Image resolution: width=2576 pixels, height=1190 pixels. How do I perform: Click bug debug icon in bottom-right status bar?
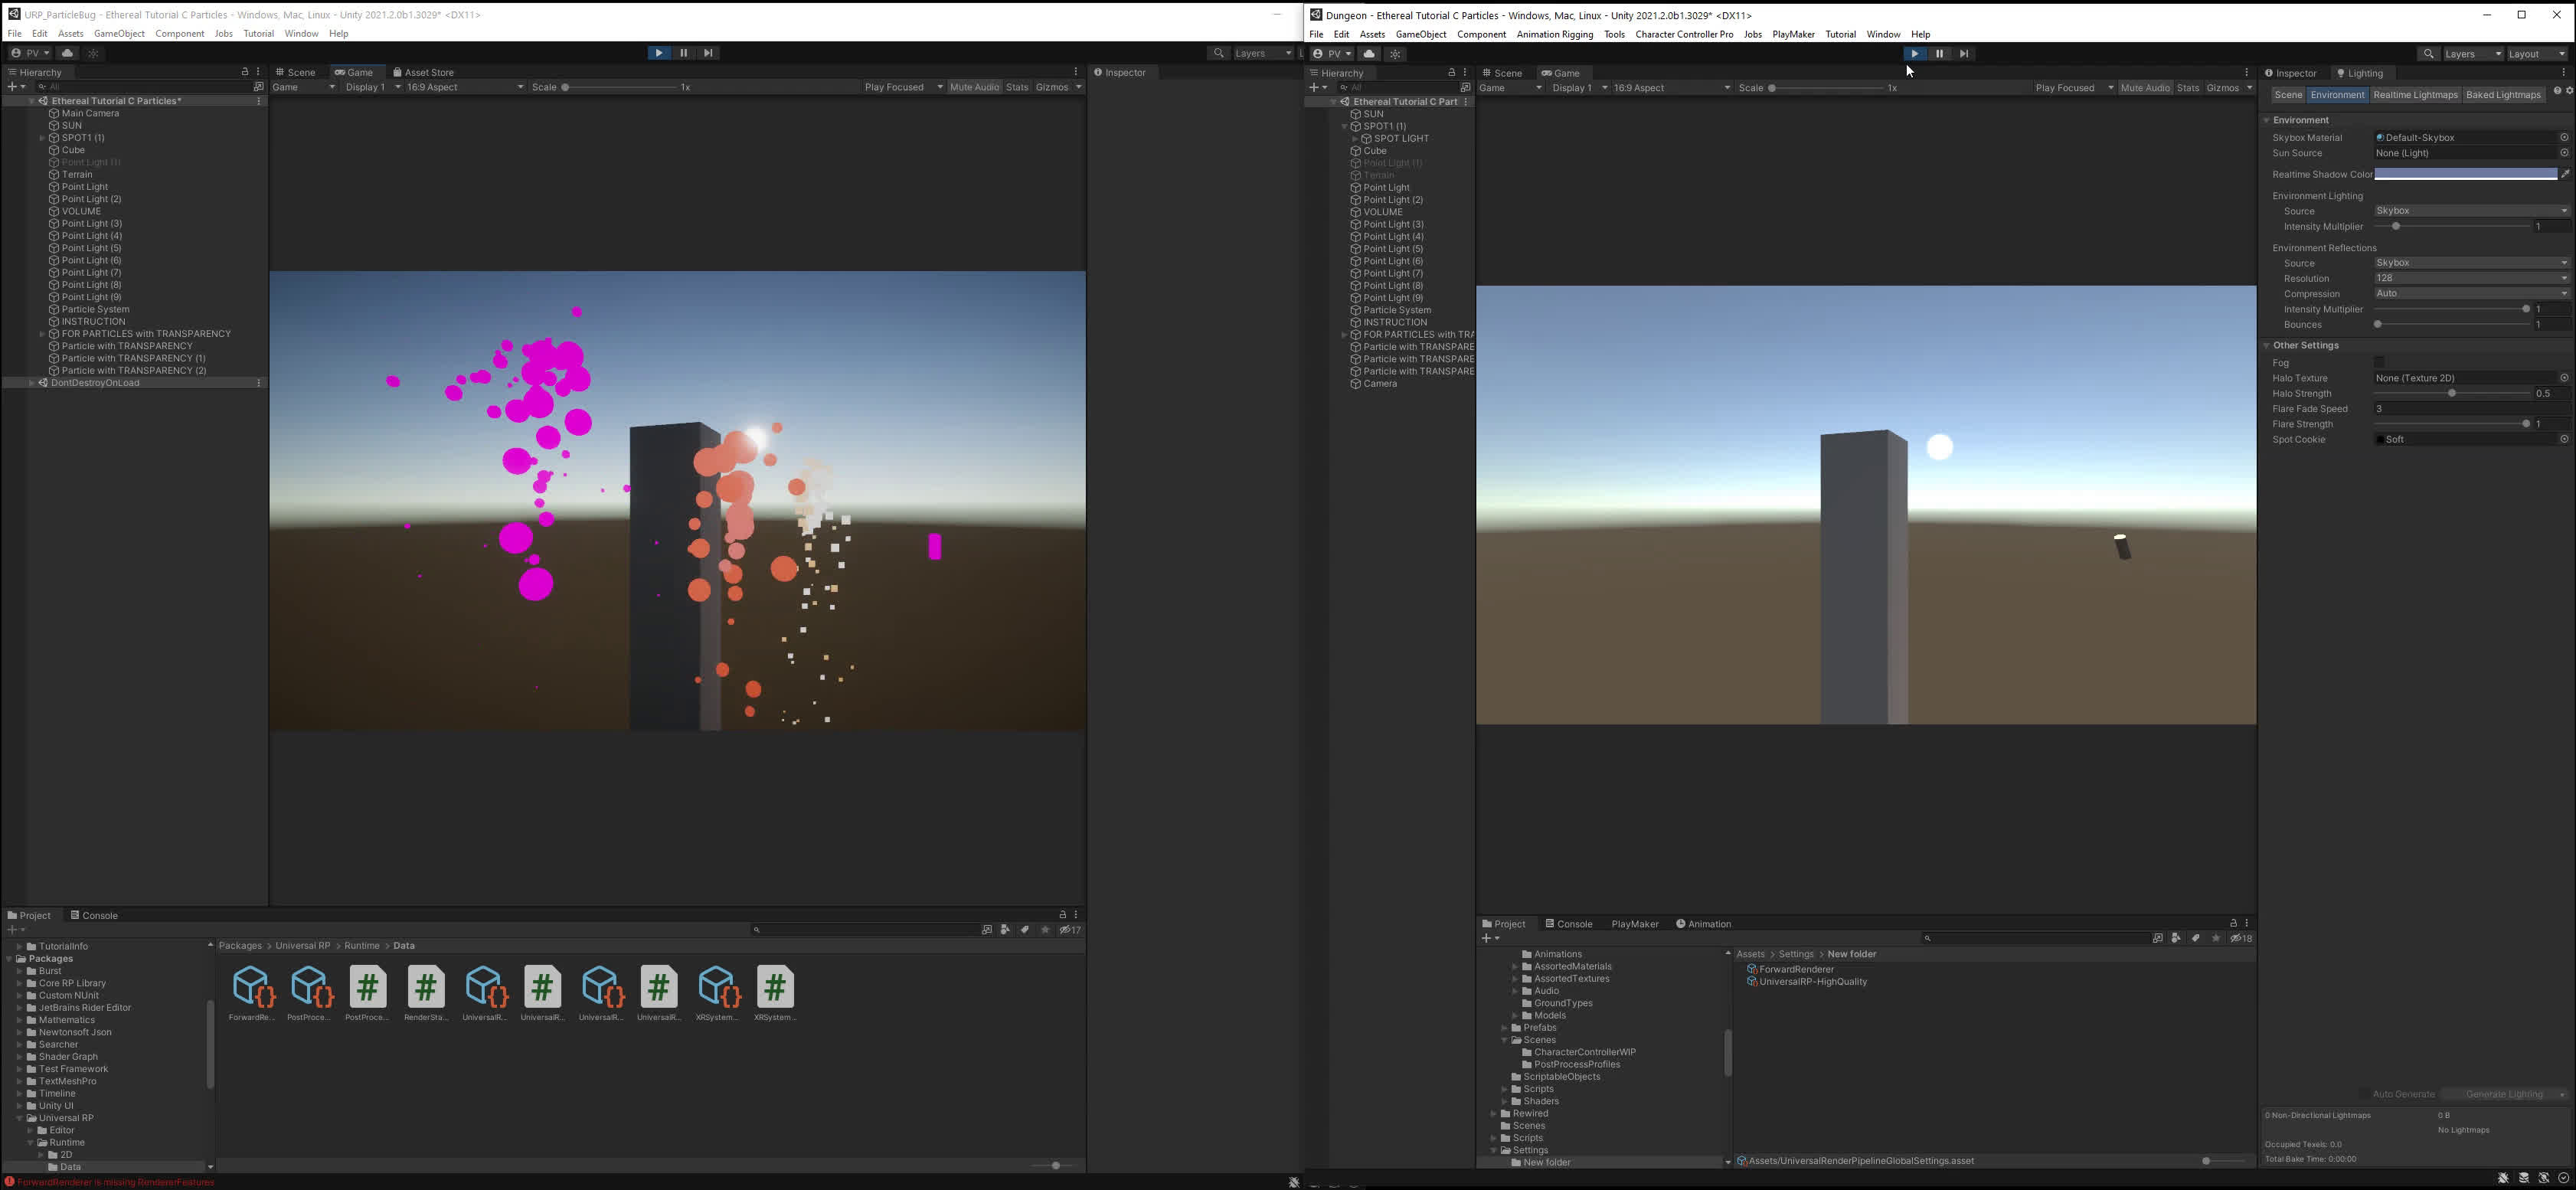[2503, 1178]
